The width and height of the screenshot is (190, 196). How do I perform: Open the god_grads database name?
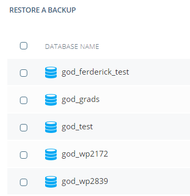[80, 100]
